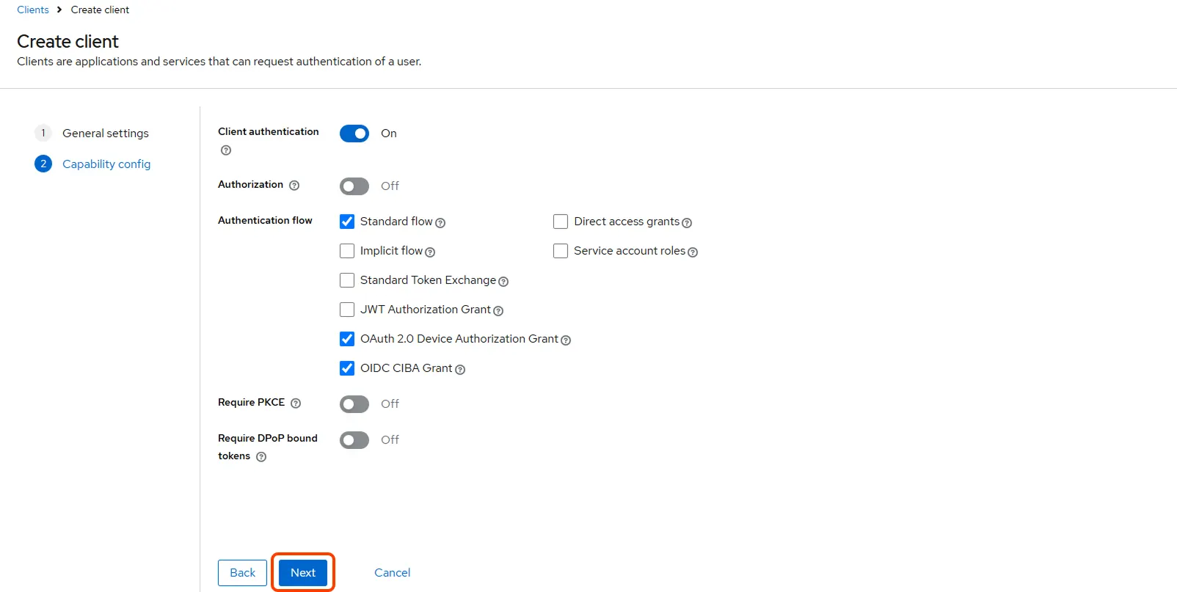Show help for Standard Token Exchange
The height and width of the screenshot is (592, 1177).
coord(503,282)
